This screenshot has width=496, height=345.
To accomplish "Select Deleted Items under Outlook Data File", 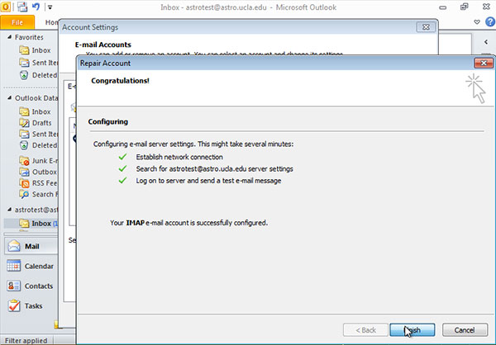I will pos(39,145).
